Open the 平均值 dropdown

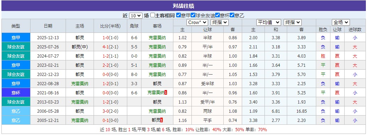click(268, 23)
